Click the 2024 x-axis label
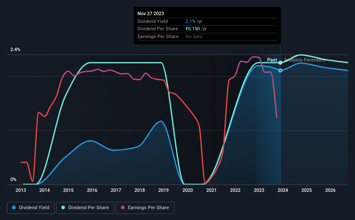355x220 pixels. 283,190
